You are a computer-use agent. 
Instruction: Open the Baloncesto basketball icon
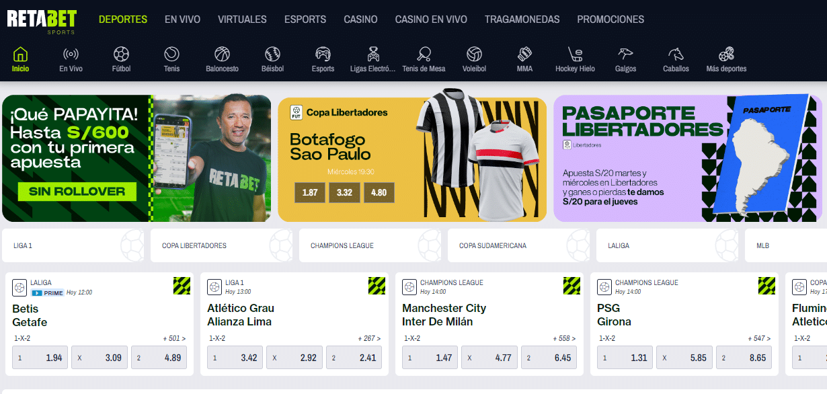tap(222, 54)
